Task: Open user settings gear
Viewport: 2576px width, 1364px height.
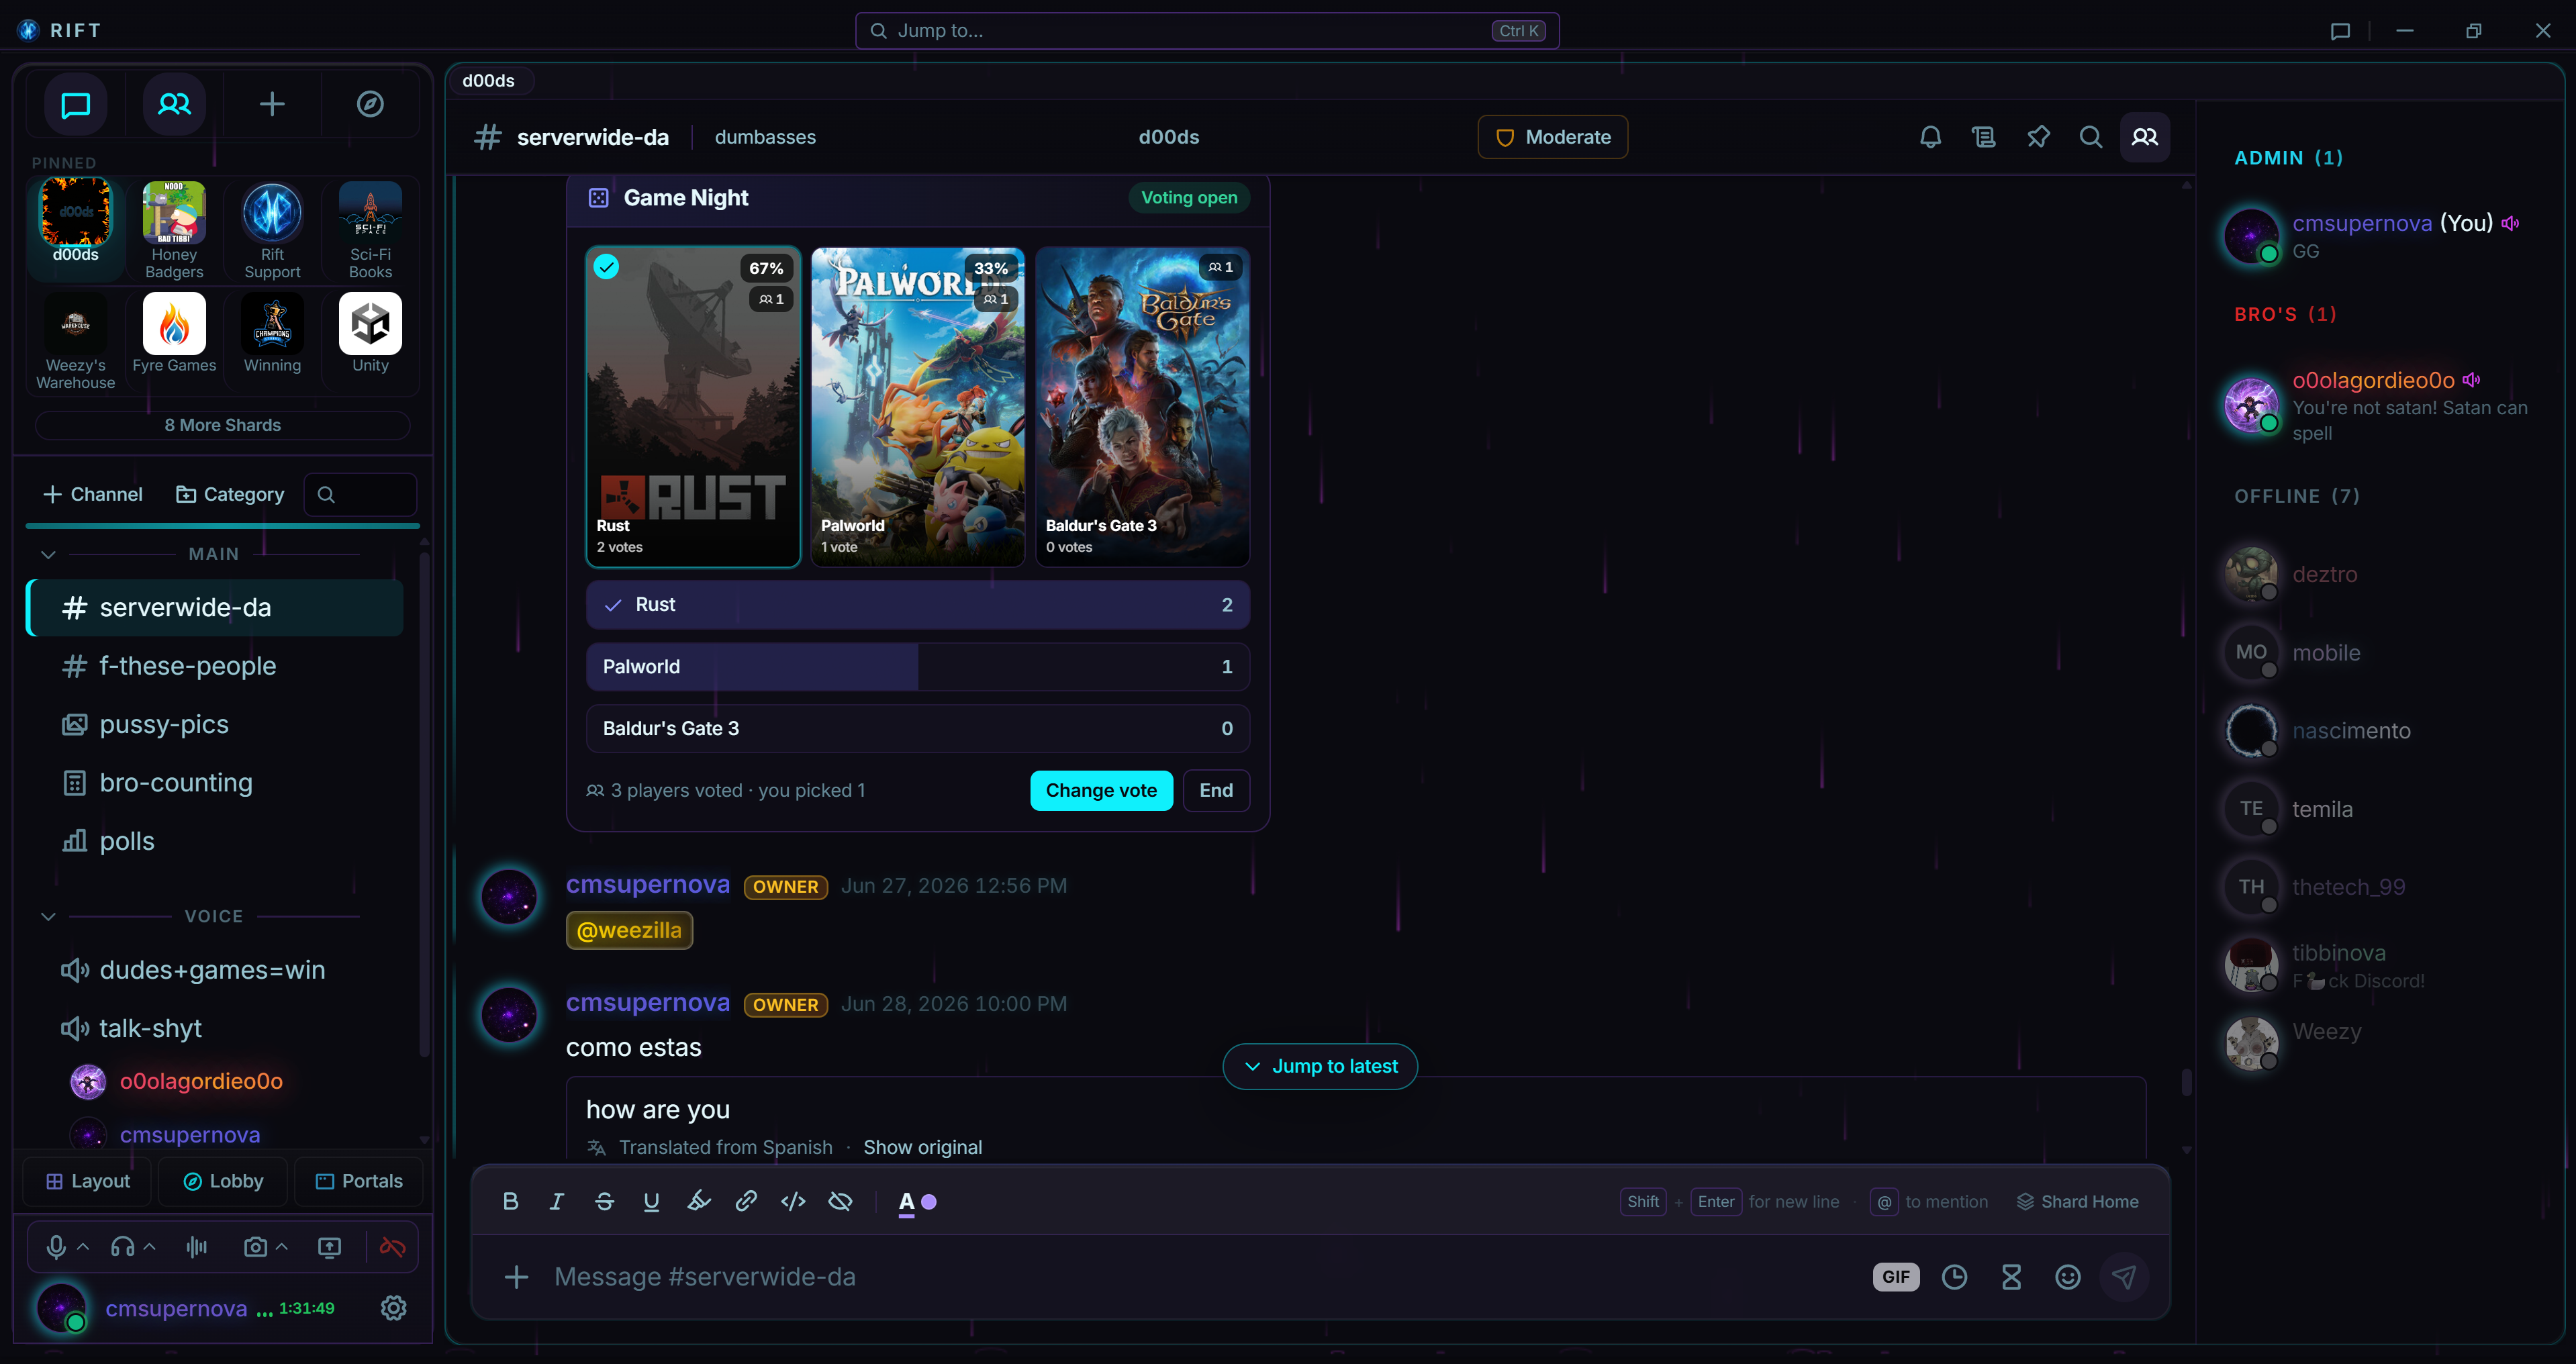Action: (x=394, y=1307)
